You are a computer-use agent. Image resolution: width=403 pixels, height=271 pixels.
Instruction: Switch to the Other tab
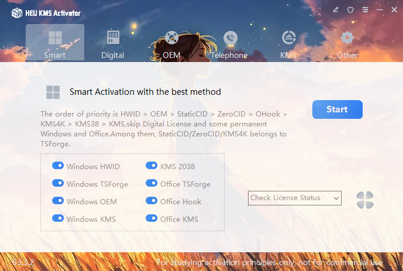(x=347, y=44)
